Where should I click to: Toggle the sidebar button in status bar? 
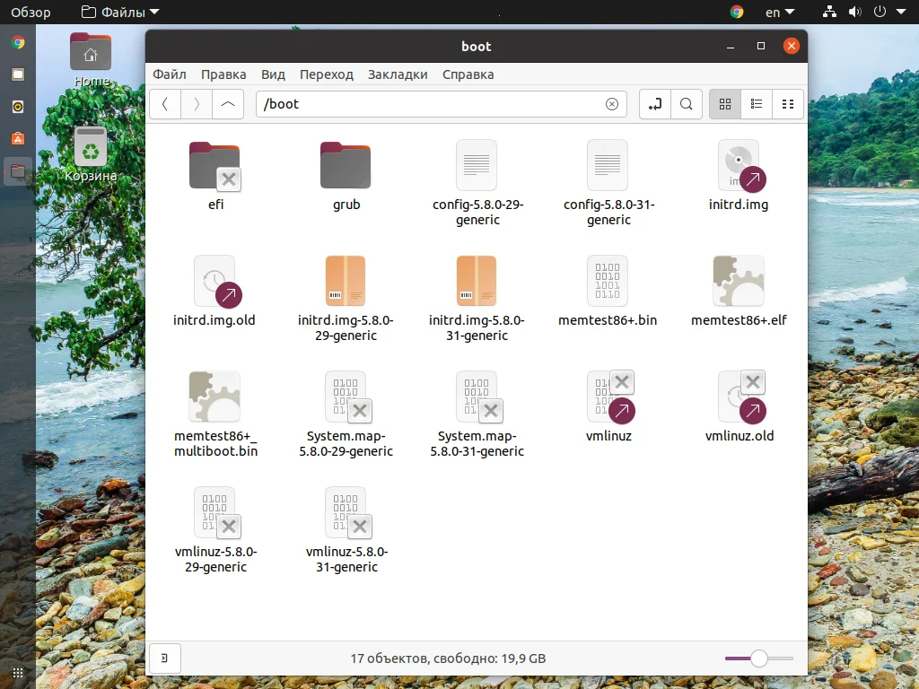point(165,658)
